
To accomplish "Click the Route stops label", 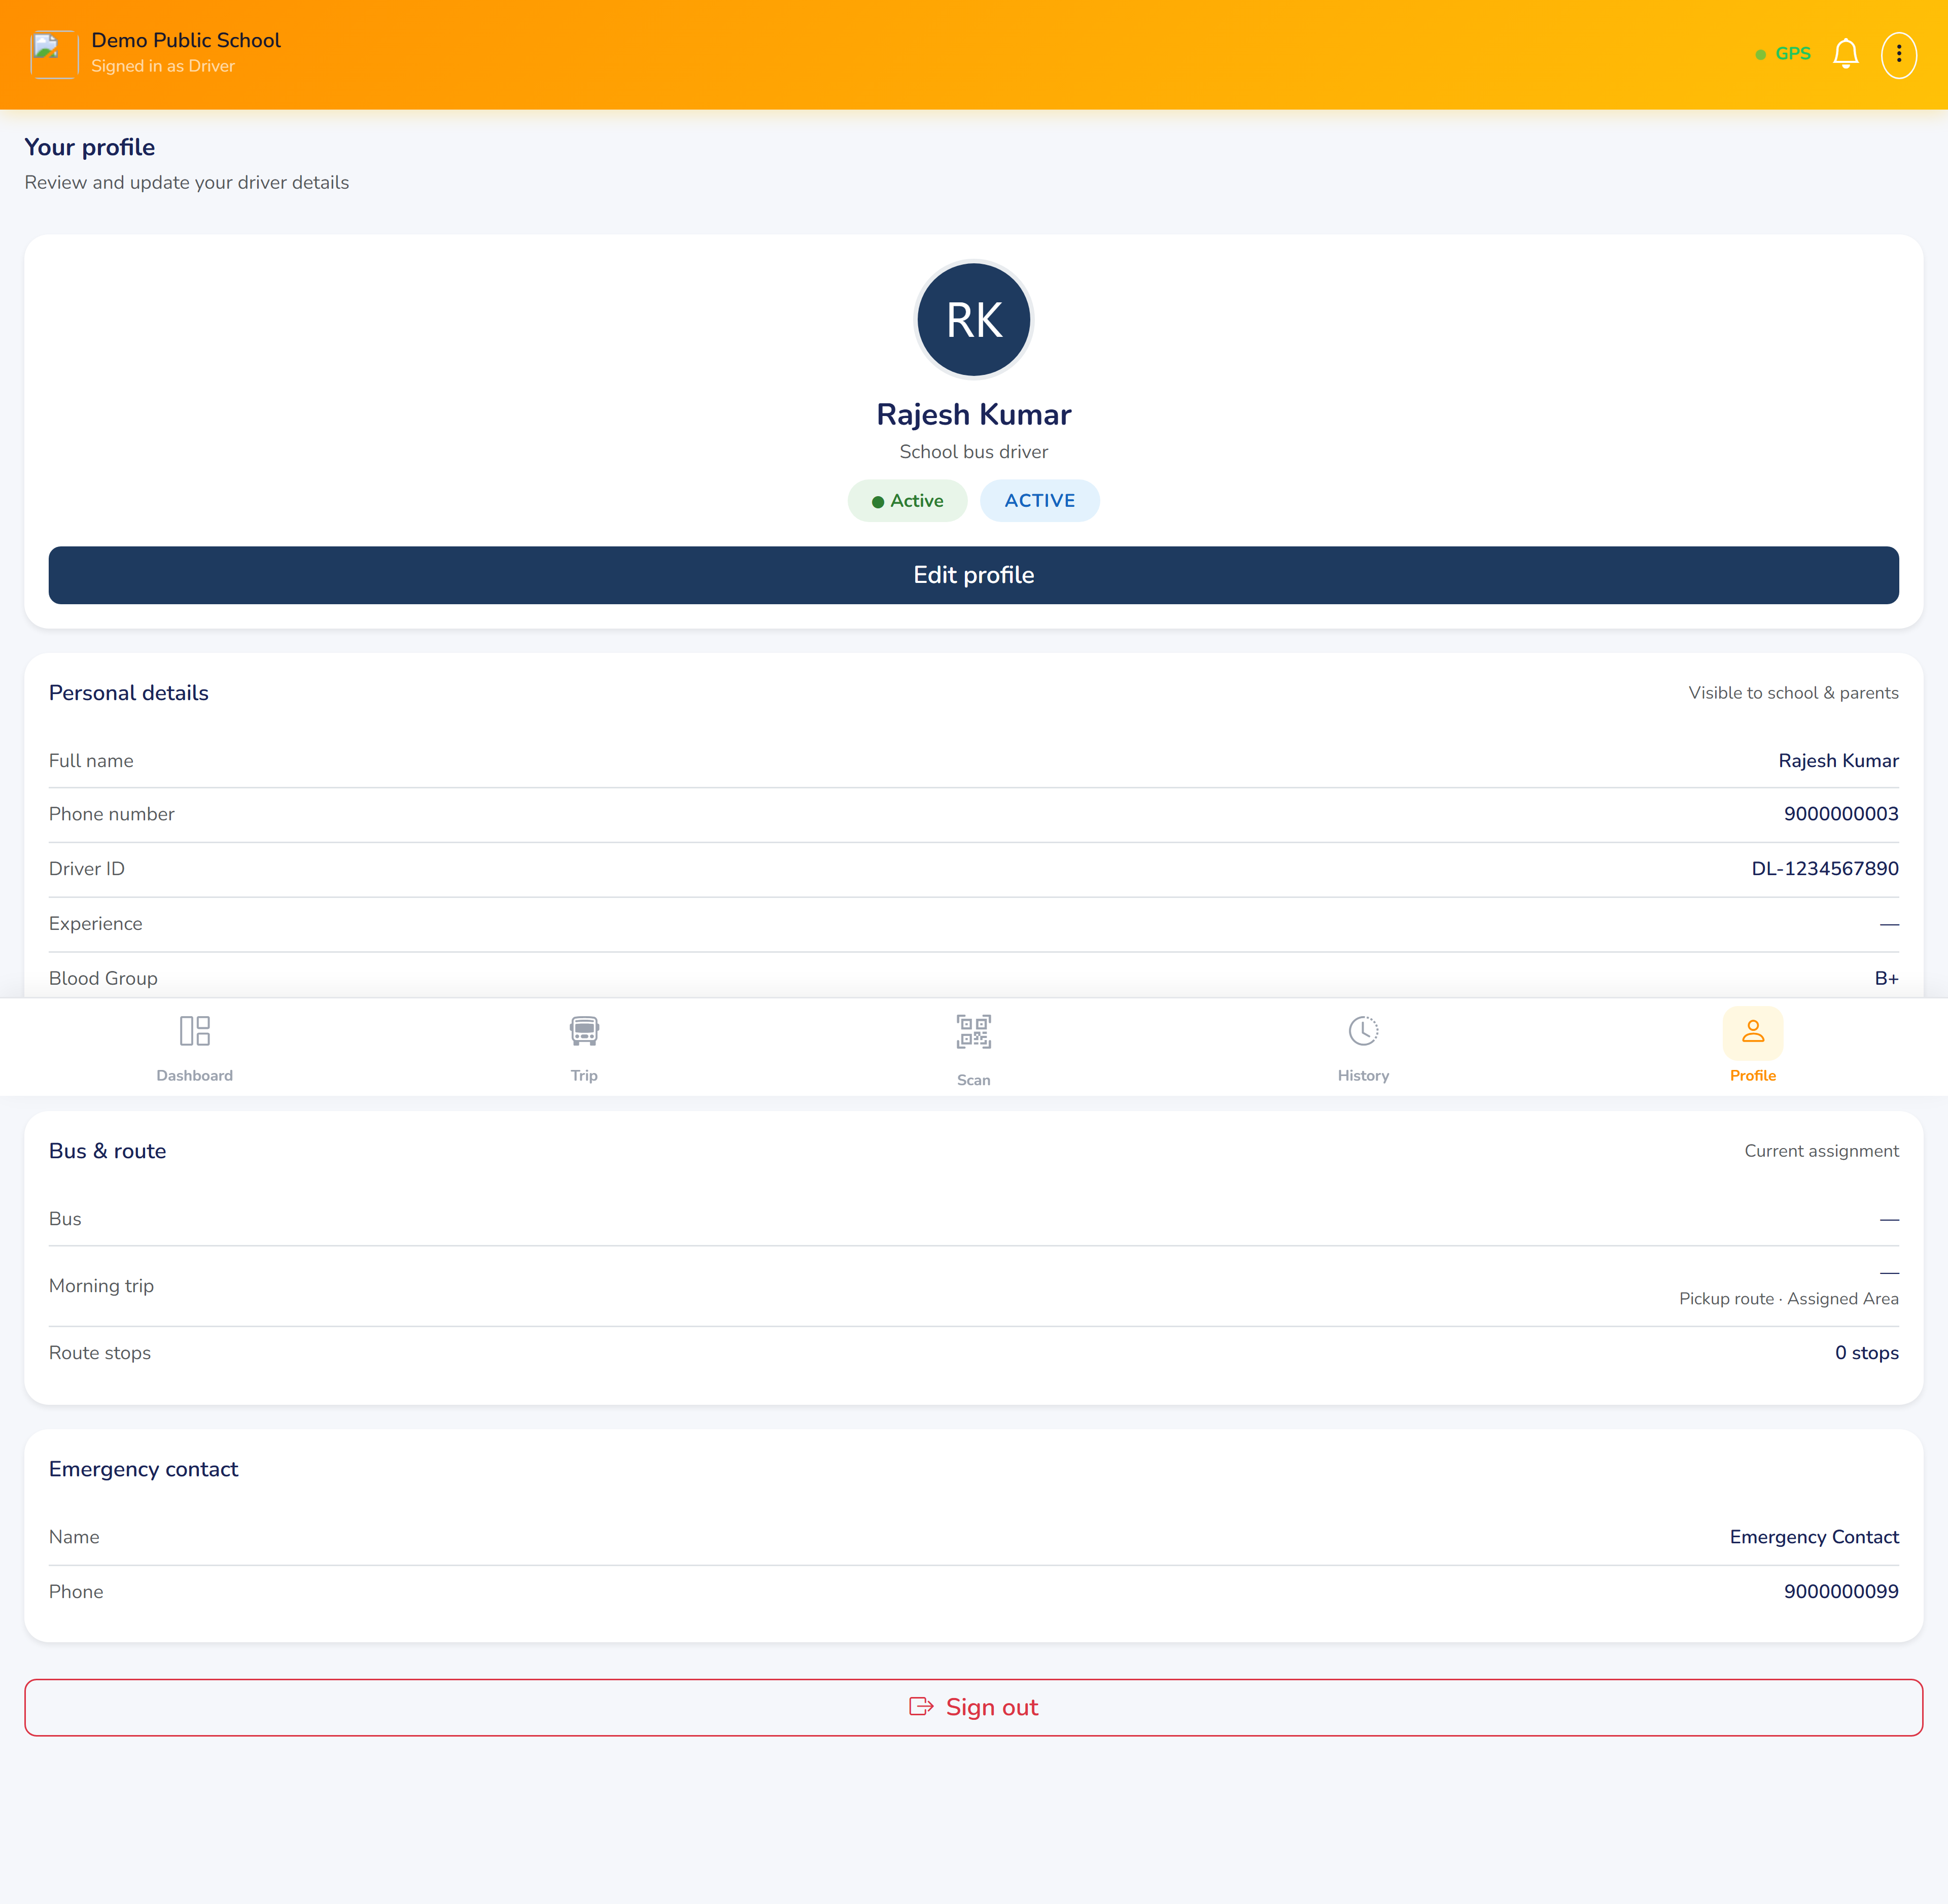I will tap(100, 1353).
